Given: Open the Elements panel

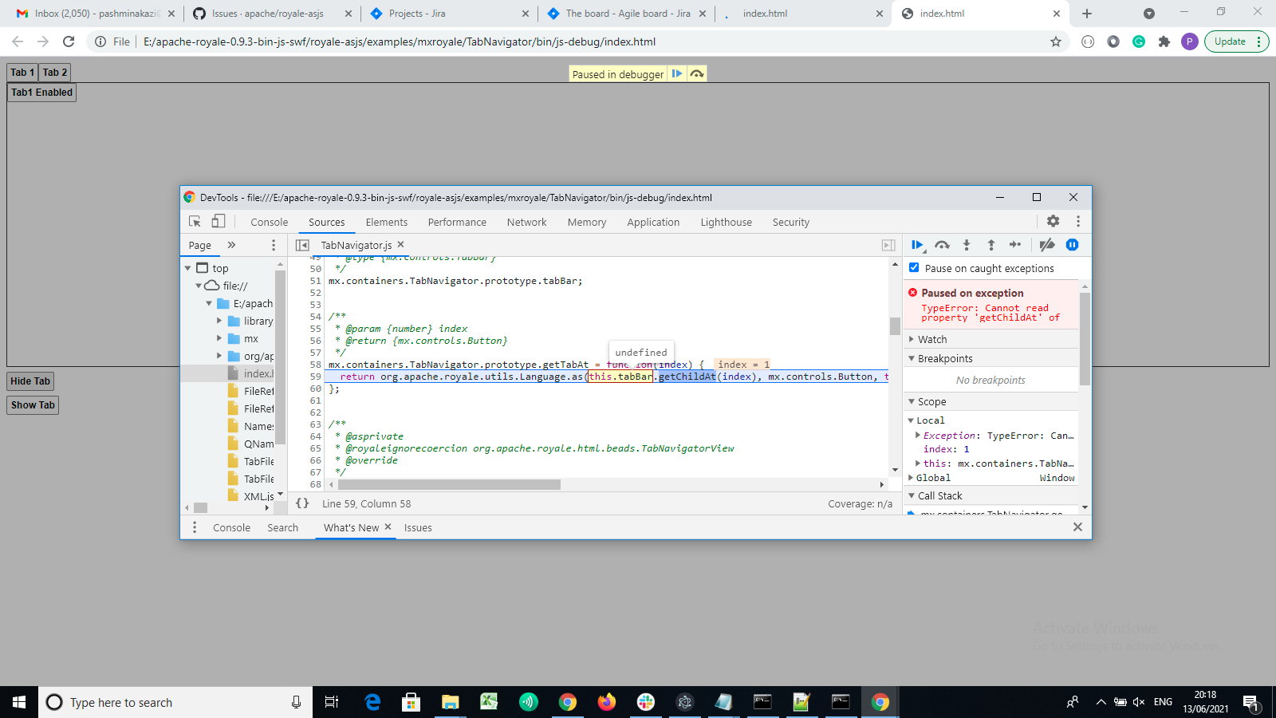Looking at the screenshot, I should (387, 223).
